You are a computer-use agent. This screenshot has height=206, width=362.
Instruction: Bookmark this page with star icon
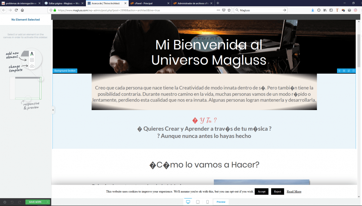[229, 10]
